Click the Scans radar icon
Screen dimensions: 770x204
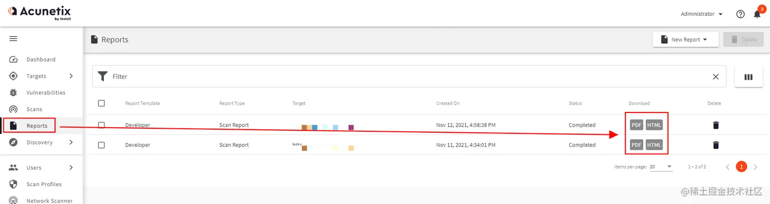[14, 109]
